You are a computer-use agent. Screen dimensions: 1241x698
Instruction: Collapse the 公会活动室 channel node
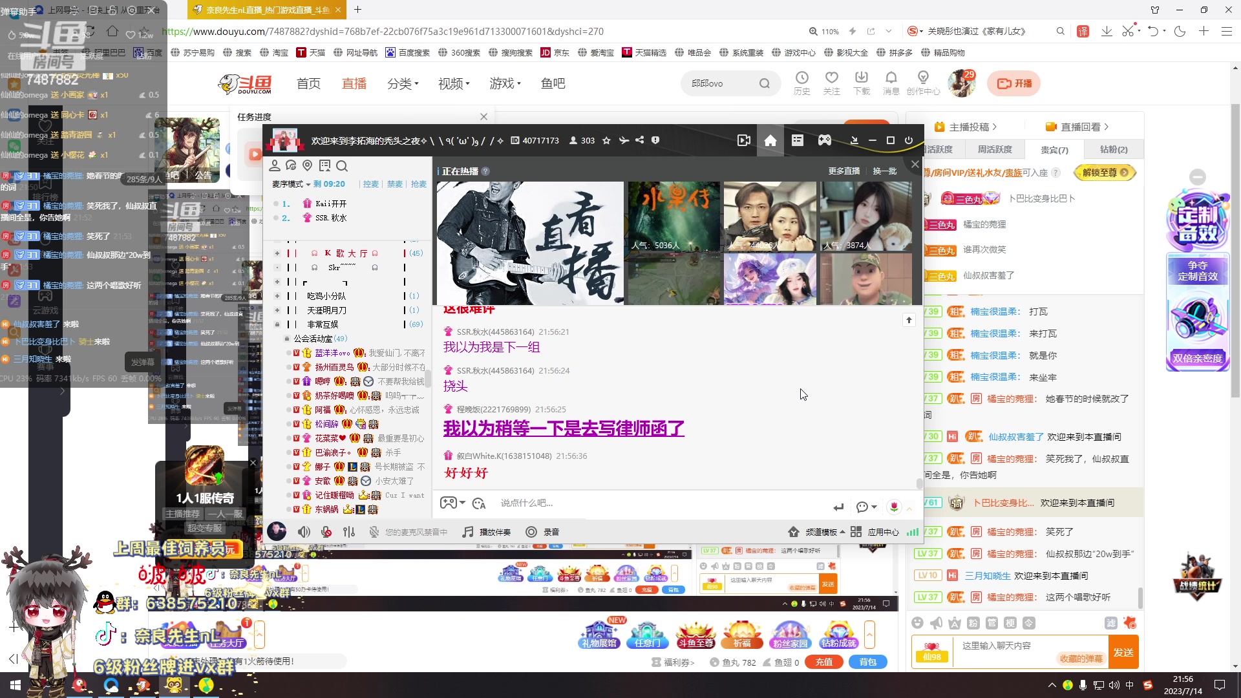pos(287,339)
